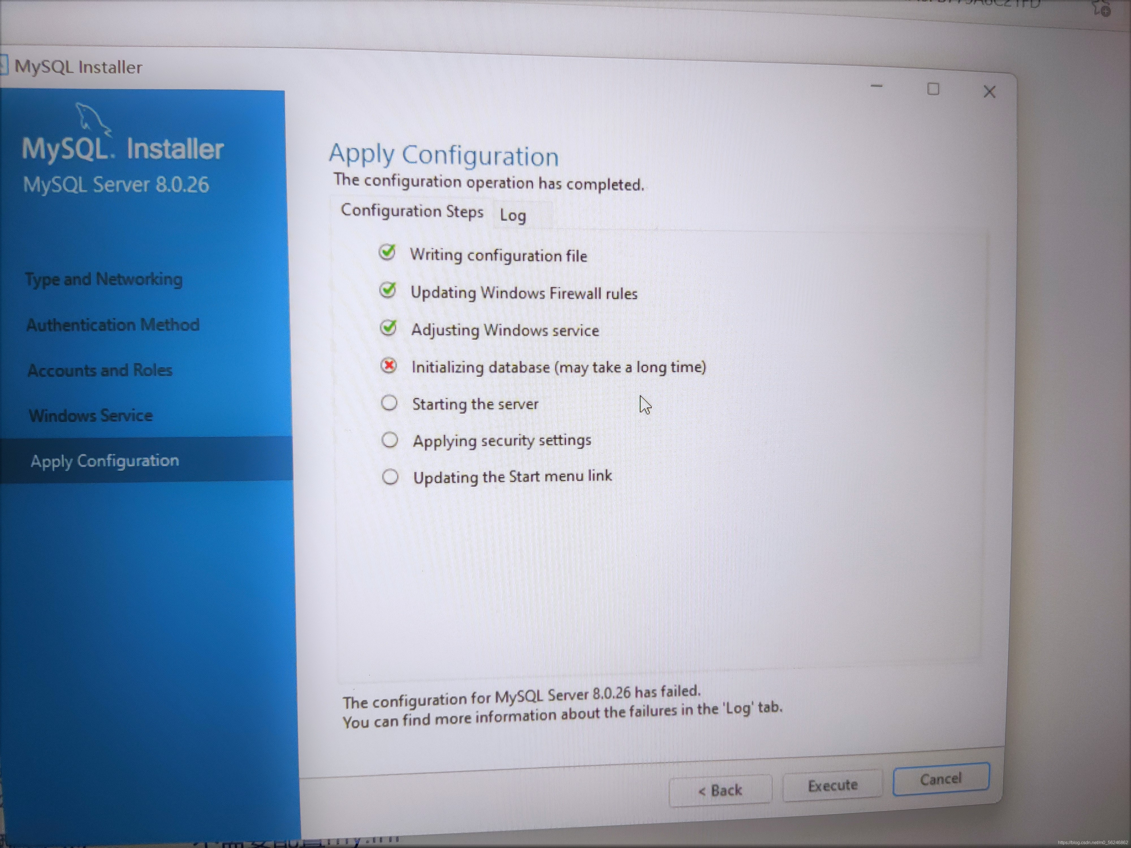Viewport: 1131px width, 848px height.
Task: Select the Configuration Steps tab
Action: (x=412, y=211)
